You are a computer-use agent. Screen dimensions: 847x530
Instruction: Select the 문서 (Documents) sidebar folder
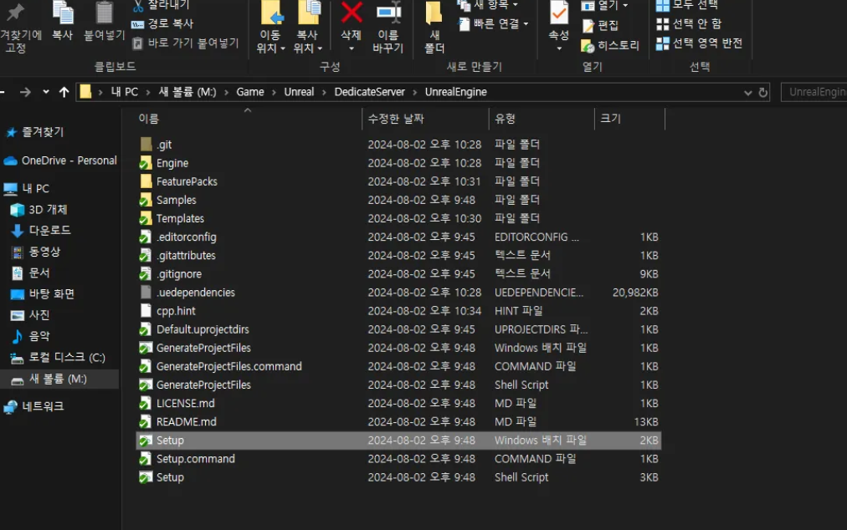click(38, 273)
